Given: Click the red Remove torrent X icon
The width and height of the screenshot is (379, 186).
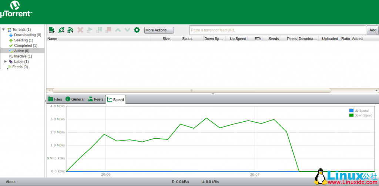Looking at the screenshot, I should (80, 30).
